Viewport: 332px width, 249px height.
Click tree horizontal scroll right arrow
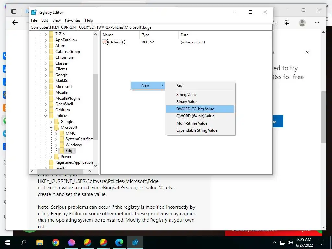(90, 171)
